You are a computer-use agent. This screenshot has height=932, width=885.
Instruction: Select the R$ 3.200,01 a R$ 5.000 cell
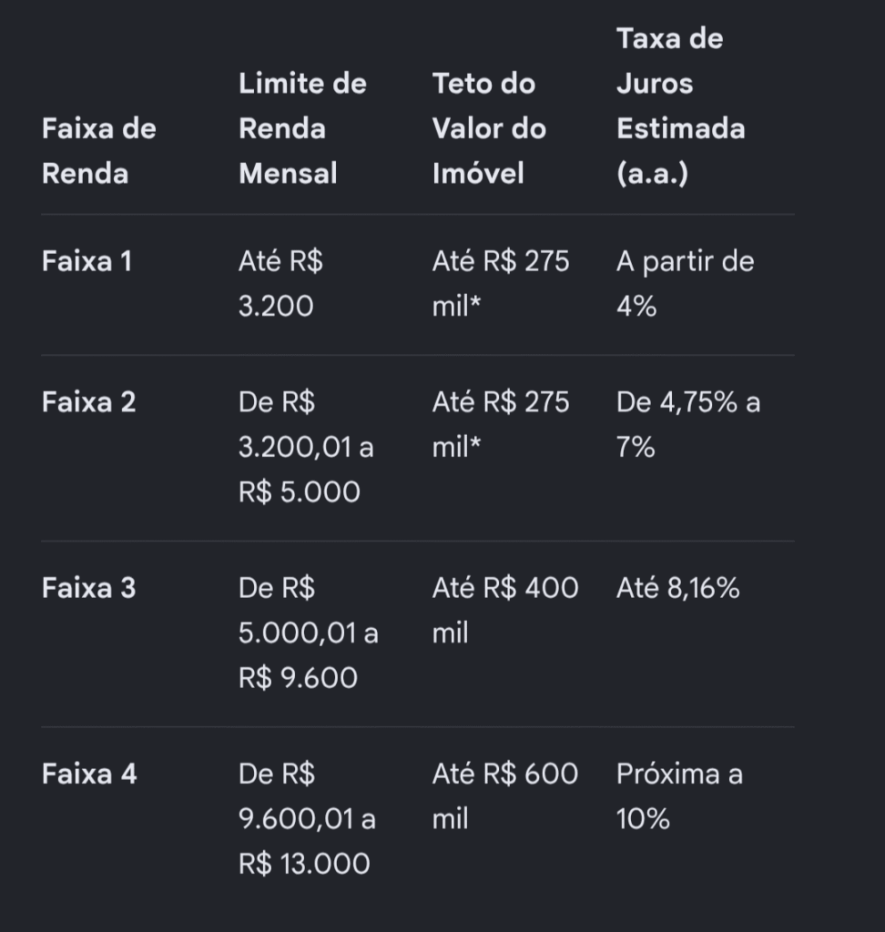(306, 448)
